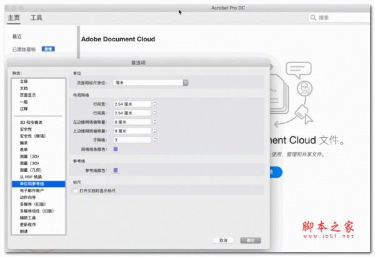Click the 取消 button
The image size is (375, 257).
coord(223,241)
